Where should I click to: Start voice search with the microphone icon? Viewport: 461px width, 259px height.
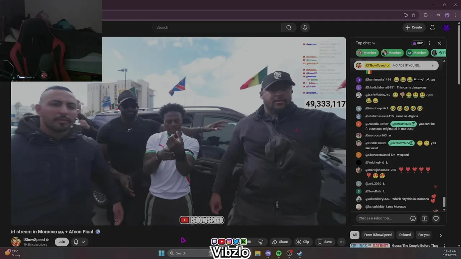[305, 28]
